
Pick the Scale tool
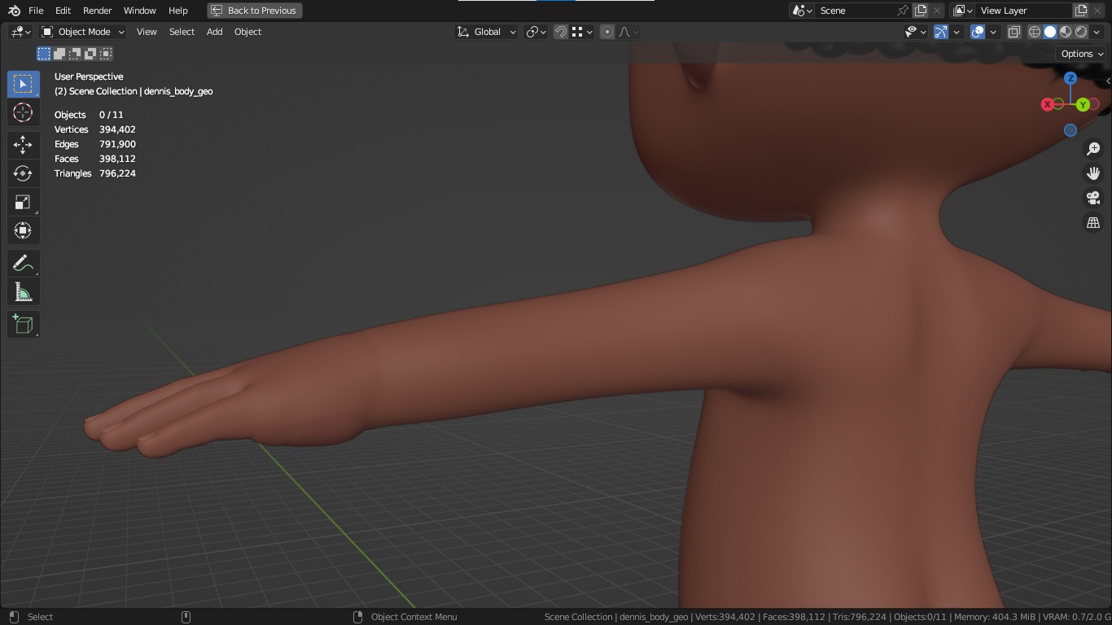coord(23,202)
